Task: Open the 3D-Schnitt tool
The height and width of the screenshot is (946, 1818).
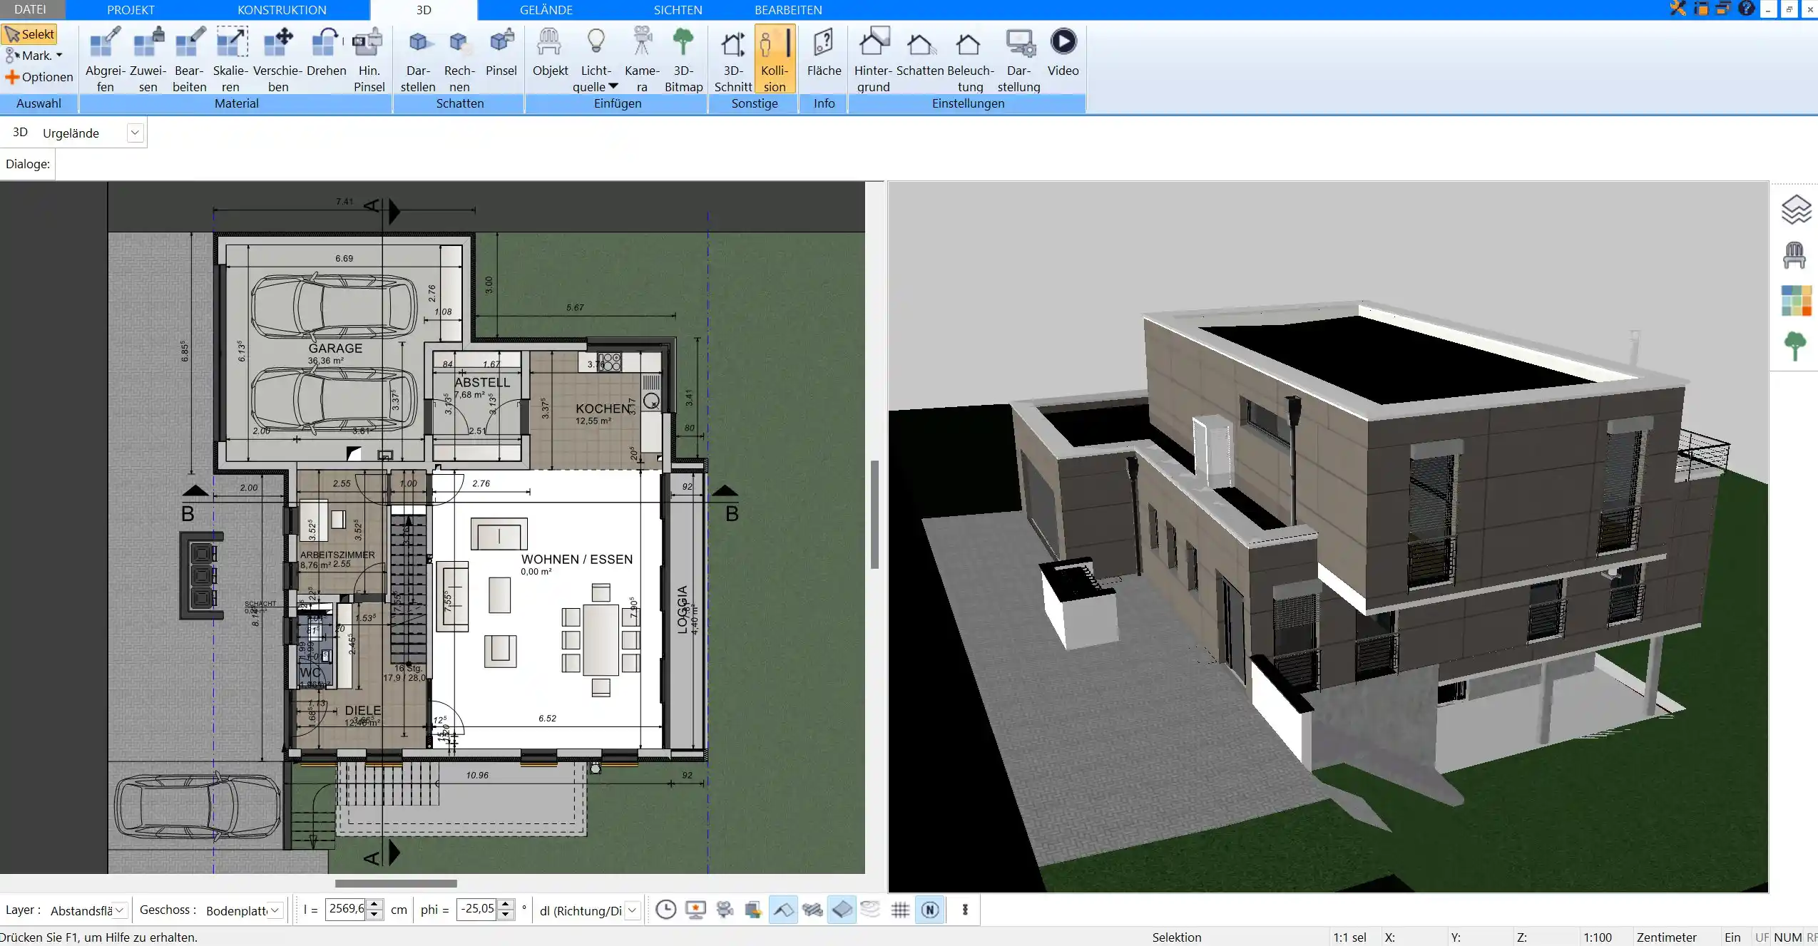Action: pyautogui.click(x=733, y=60)
